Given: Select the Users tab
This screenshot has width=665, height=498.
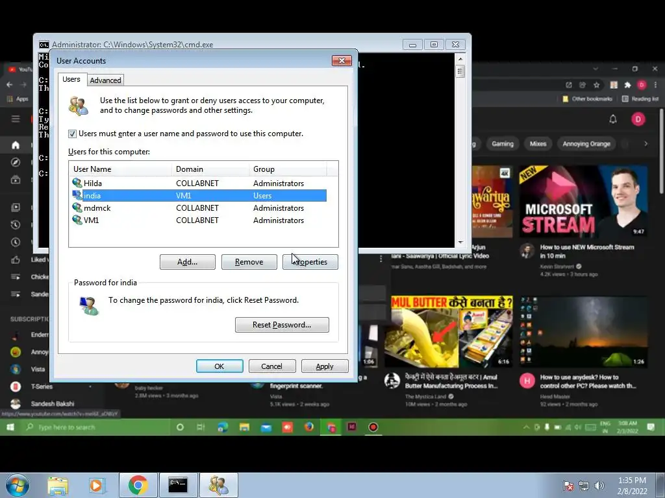Looking at the screenshot, I should click(71, 79).
